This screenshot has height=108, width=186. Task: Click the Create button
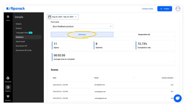click(165, 9)
